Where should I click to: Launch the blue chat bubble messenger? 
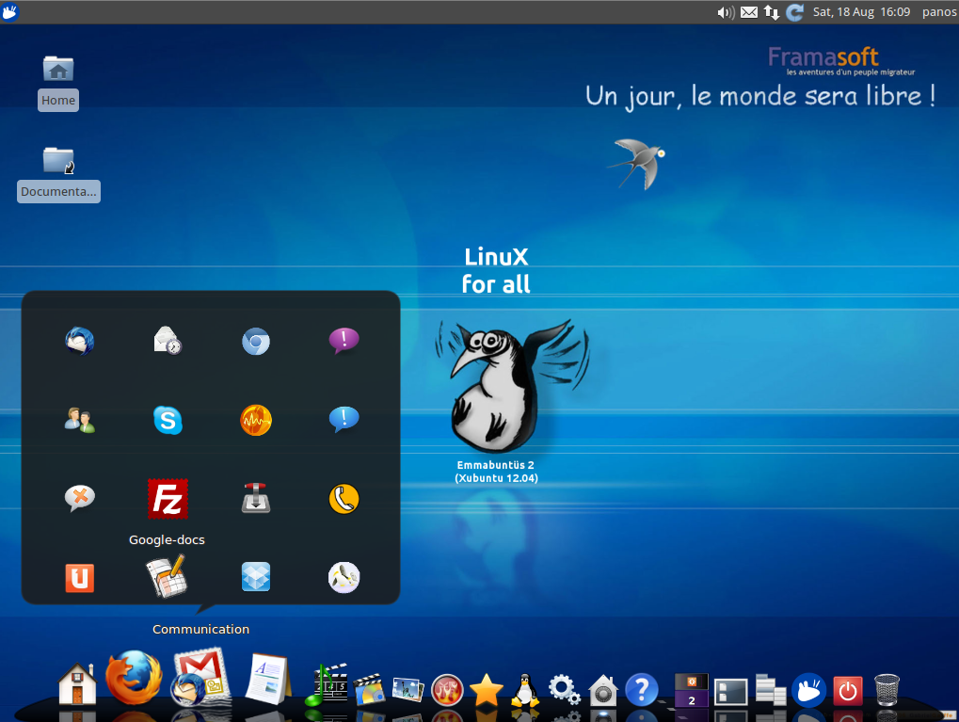(x=344, y=420)
